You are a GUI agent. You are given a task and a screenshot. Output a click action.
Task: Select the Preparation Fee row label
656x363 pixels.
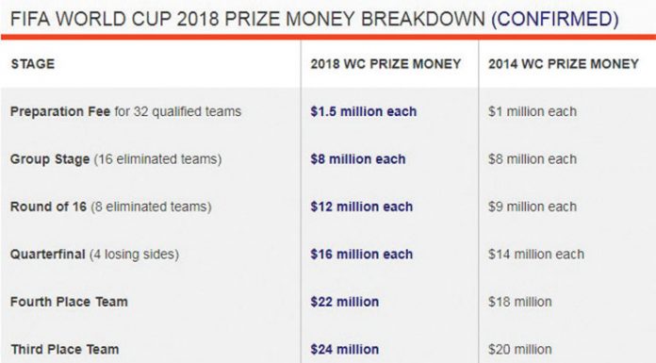tap(125, 112)
